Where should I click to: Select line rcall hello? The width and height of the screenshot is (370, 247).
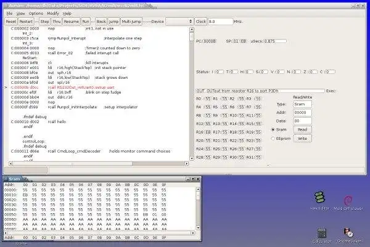tap(38, 122)
